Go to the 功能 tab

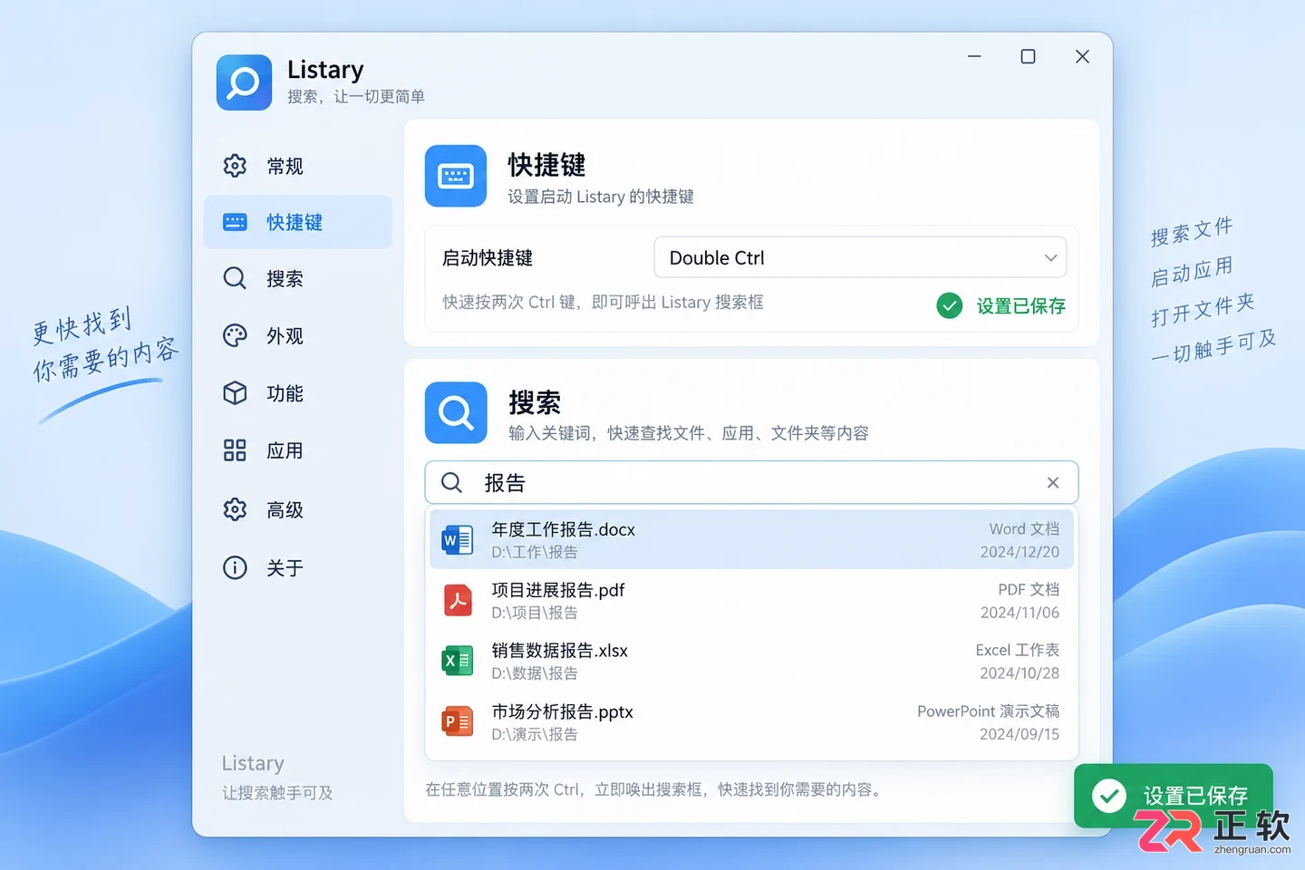tap(298, 393)
